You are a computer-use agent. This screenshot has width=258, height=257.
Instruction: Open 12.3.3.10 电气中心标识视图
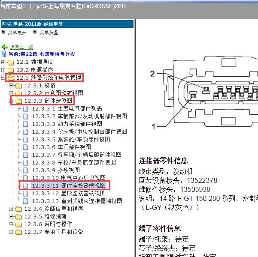(x=69, y=178)
